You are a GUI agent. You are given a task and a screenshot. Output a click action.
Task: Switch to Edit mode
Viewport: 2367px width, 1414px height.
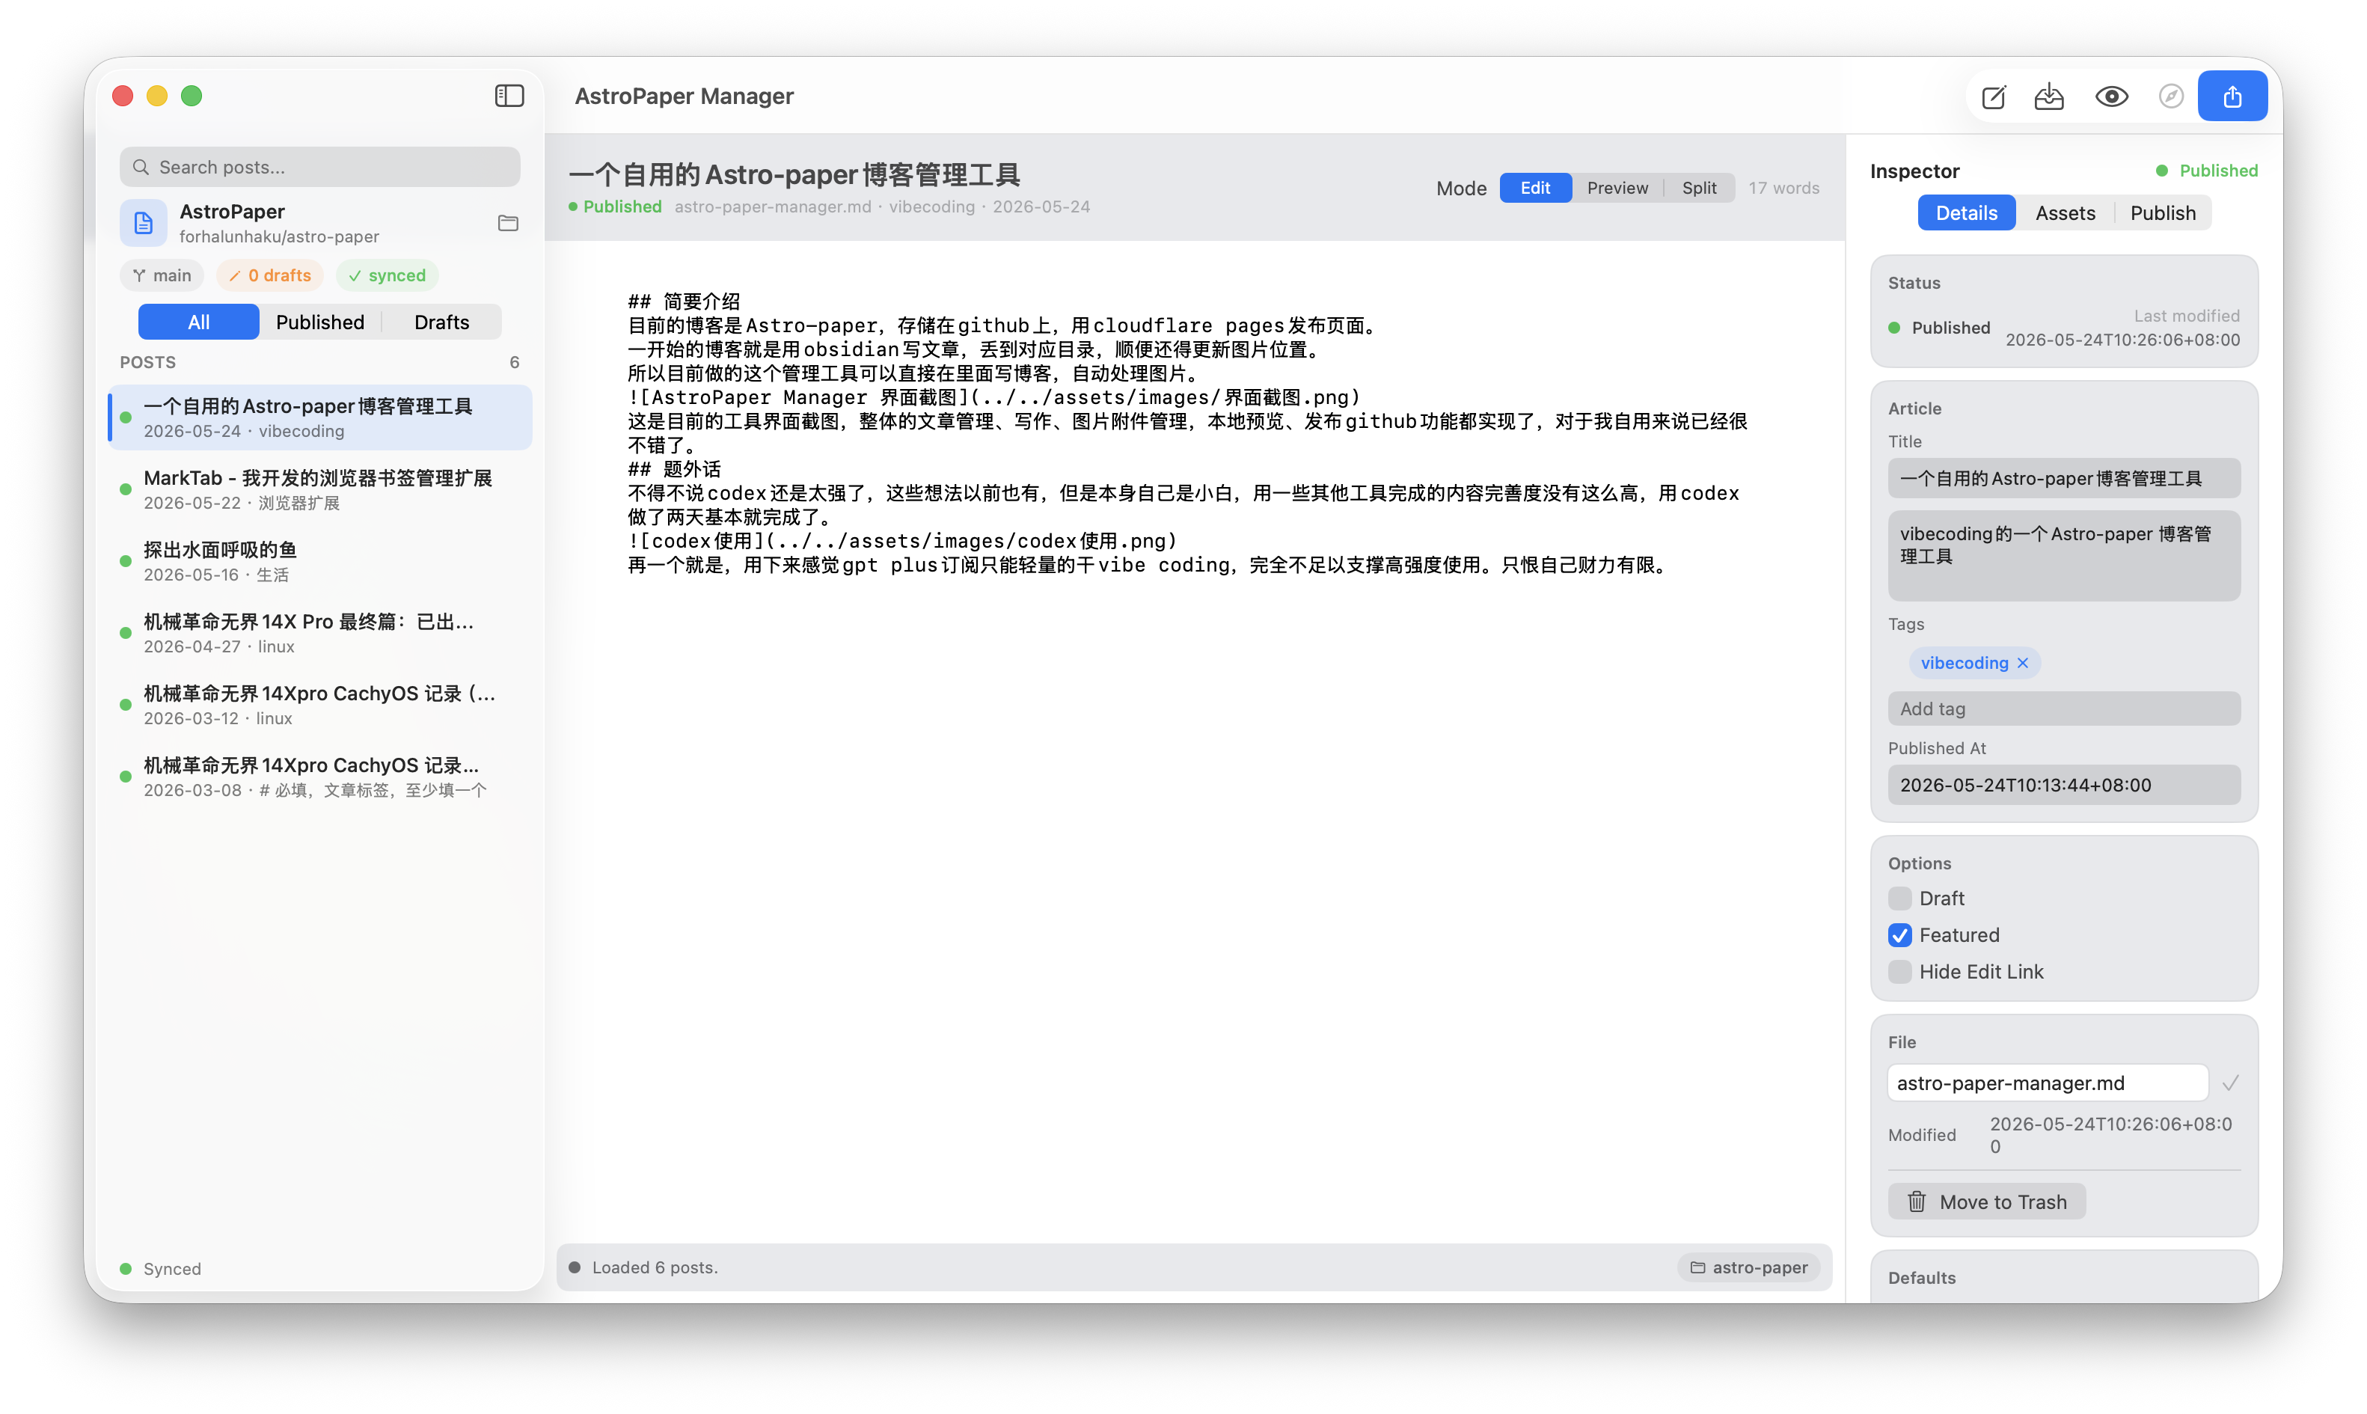(1534, 188)
